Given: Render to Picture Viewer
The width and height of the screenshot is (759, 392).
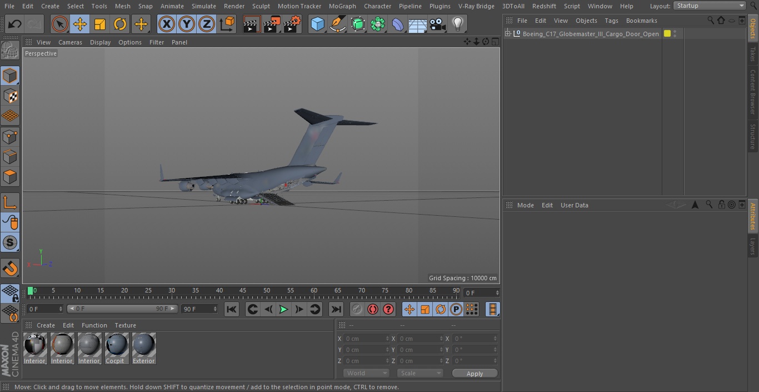Looking at the screenshot, I should 272,24.
